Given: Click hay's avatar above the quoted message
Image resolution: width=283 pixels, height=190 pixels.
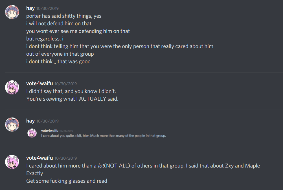Looking at the screenshot, I should (x=12, y=125).
